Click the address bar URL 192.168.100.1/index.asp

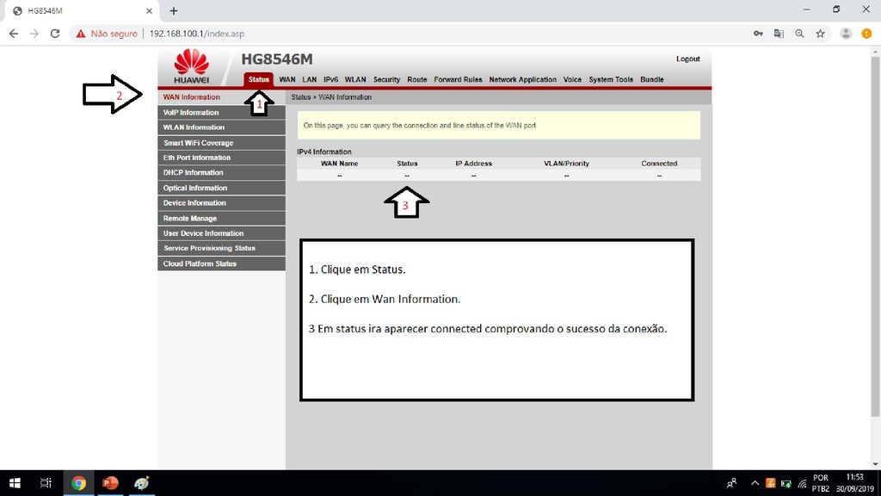[x=197, y=34]
